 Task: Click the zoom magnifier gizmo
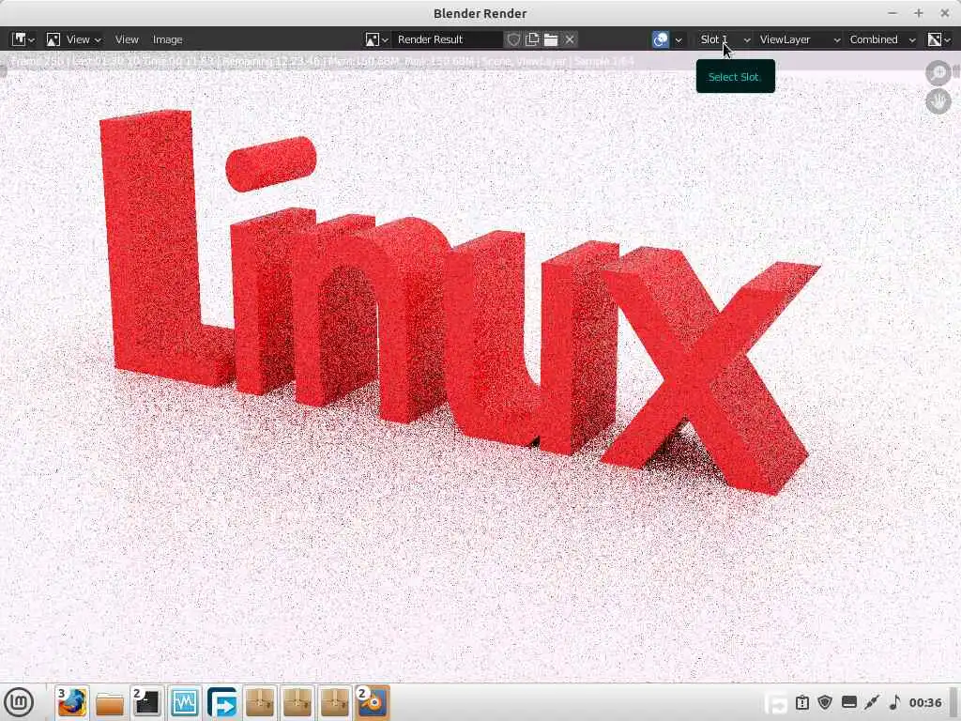938,73
